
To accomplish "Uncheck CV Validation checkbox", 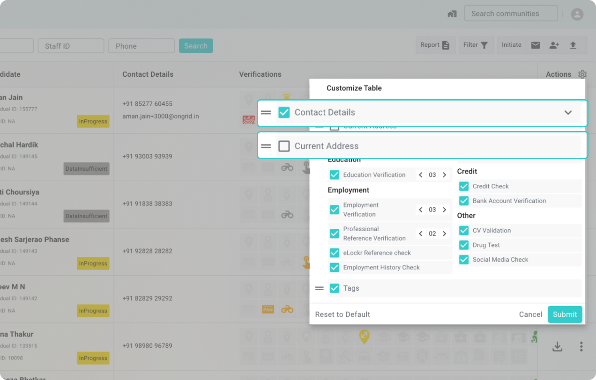I will pyautogui.click(x=464, y=230).
